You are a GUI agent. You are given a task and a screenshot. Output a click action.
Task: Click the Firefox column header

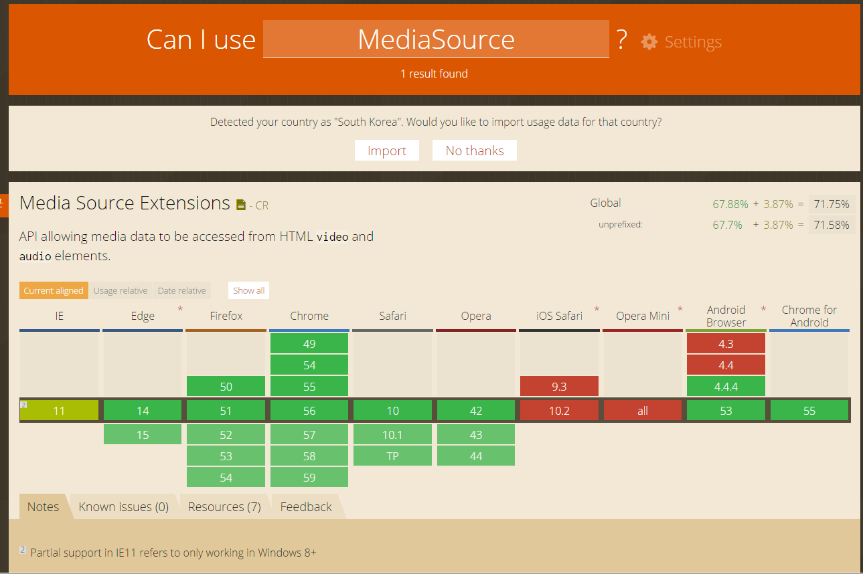click(226, 316)
